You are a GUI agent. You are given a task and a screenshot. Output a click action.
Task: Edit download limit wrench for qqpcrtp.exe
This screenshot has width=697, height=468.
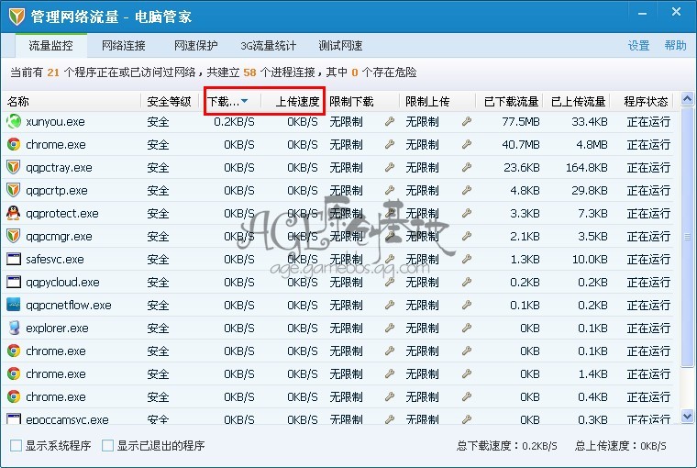coord(390,190)
